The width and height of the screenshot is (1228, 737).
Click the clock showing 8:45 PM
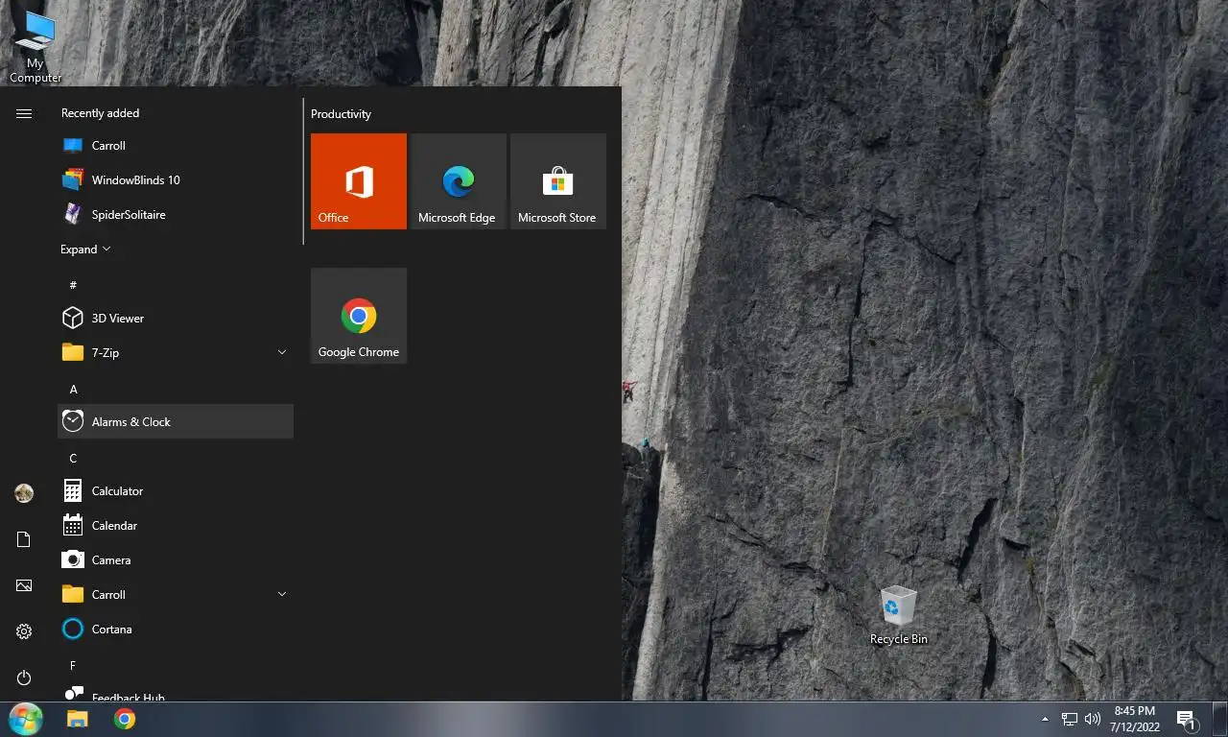pyautogui.click(x=1134, y=719)
